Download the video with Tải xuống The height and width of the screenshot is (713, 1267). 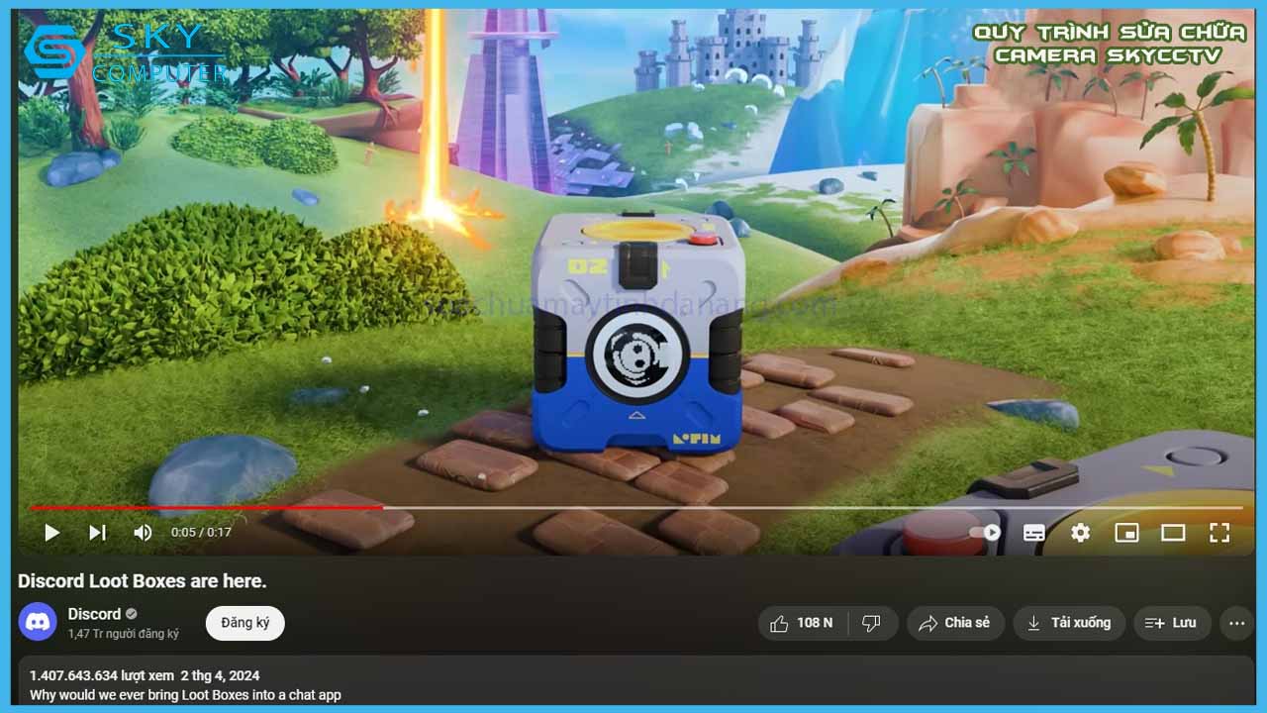click(x=1069, y=623)
